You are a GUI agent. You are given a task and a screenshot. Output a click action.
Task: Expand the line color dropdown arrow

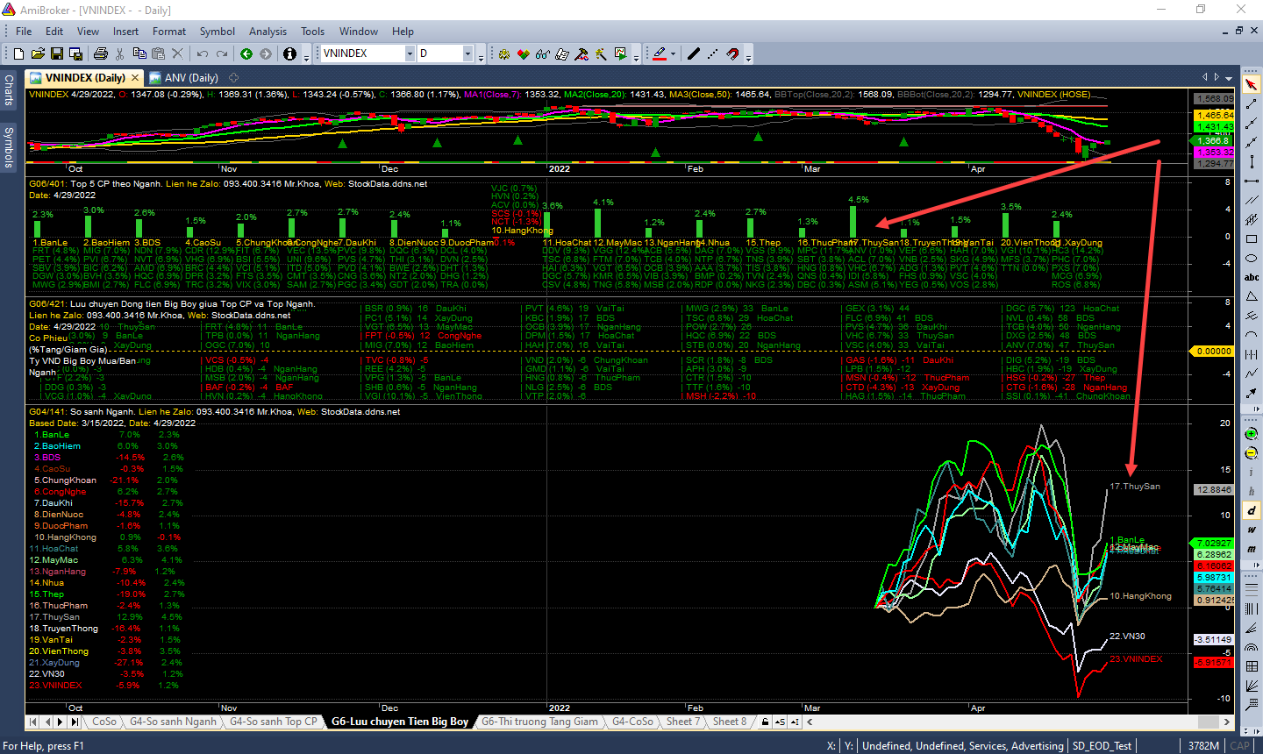[x=673, y=53]
